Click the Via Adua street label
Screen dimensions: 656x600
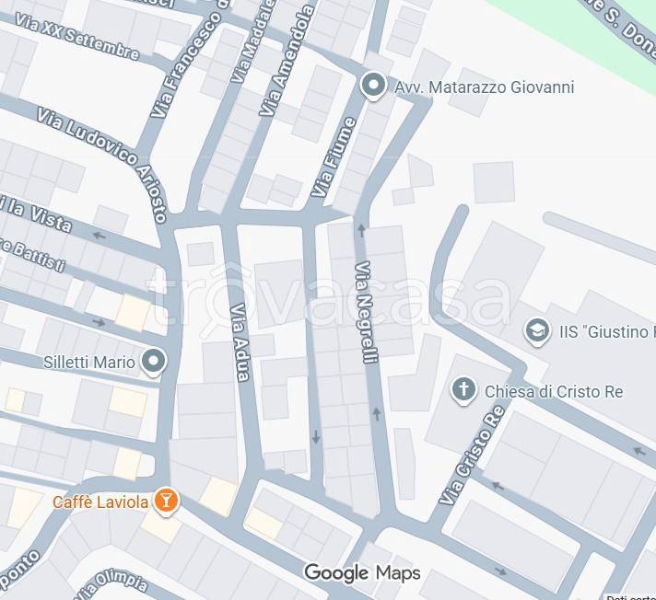click(240, 341)
